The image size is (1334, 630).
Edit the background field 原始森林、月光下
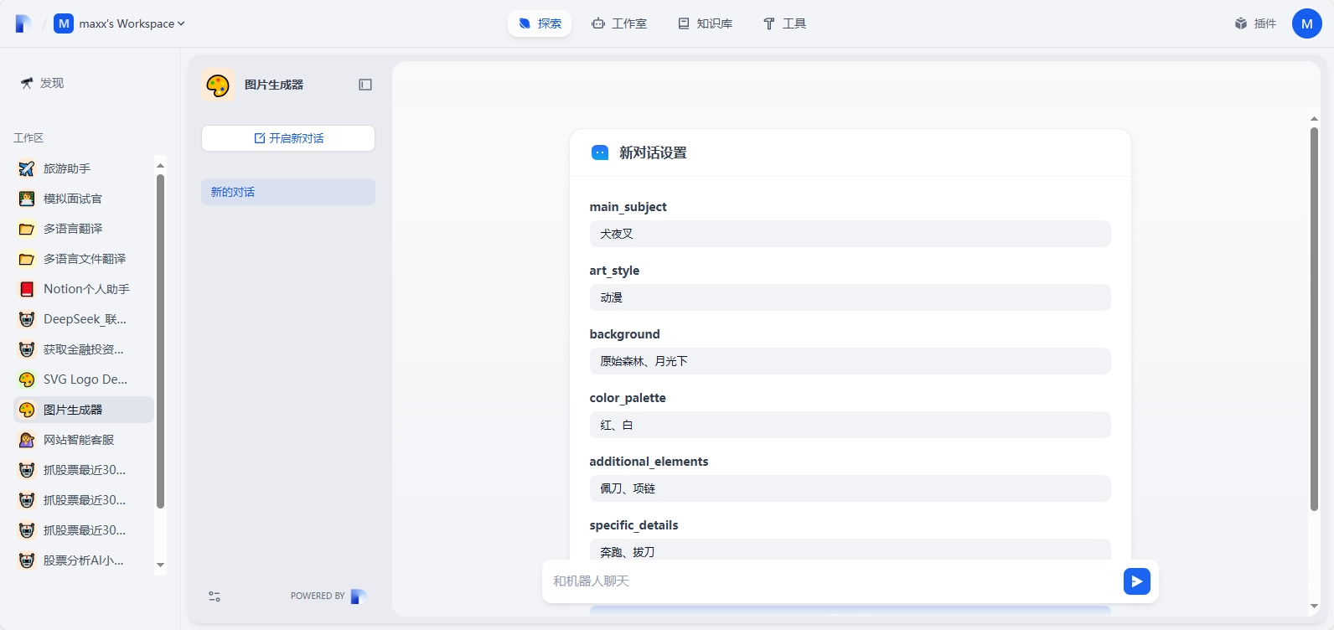pyautogui.click(x=850, y=361)
